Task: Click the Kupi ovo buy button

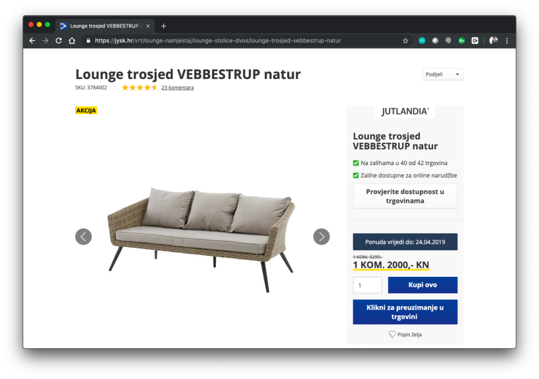Action: (423, 285)
